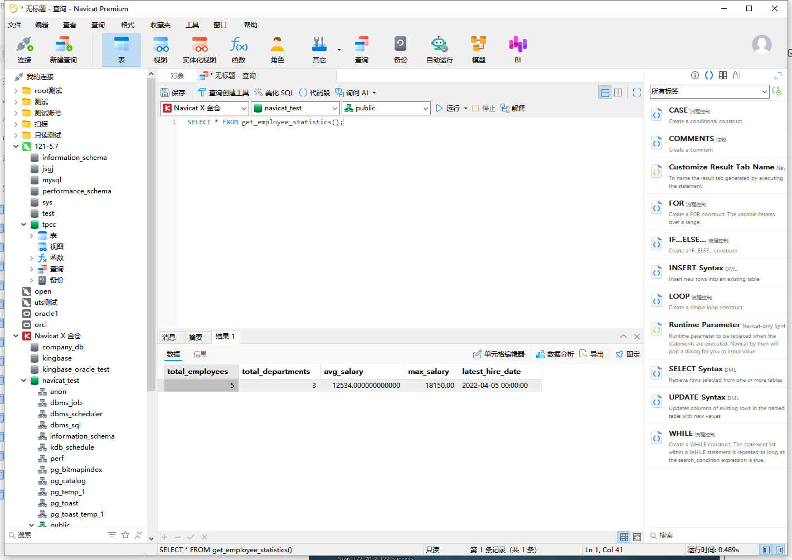Collapse the tpcc database node
The height and width of the screenshot is (560, 792).
tap(24, 225)
